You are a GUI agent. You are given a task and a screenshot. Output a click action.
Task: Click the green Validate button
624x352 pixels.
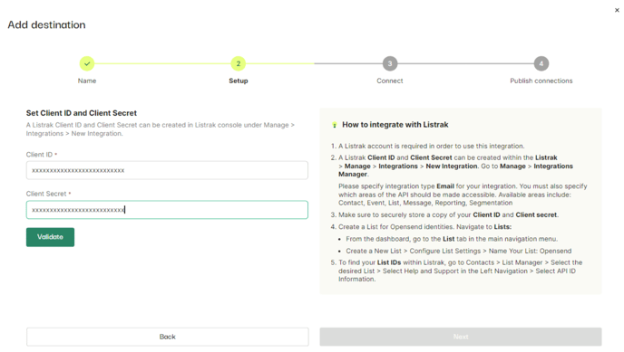click(50, 237)
